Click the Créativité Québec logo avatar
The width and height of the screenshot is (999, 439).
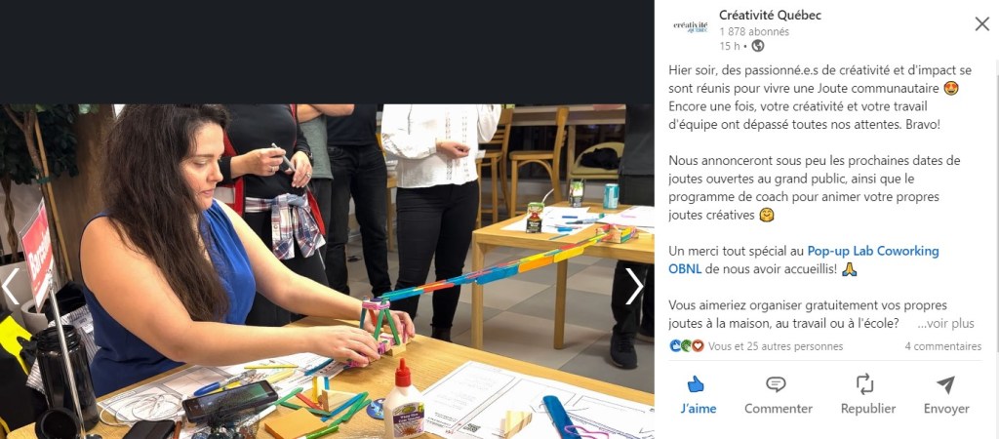(x=691, y=25)
